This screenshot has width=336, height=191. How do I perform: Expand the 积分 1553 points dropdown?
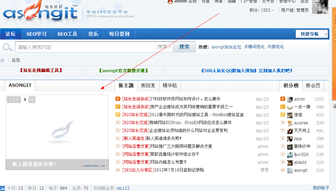tap(273, 10)
